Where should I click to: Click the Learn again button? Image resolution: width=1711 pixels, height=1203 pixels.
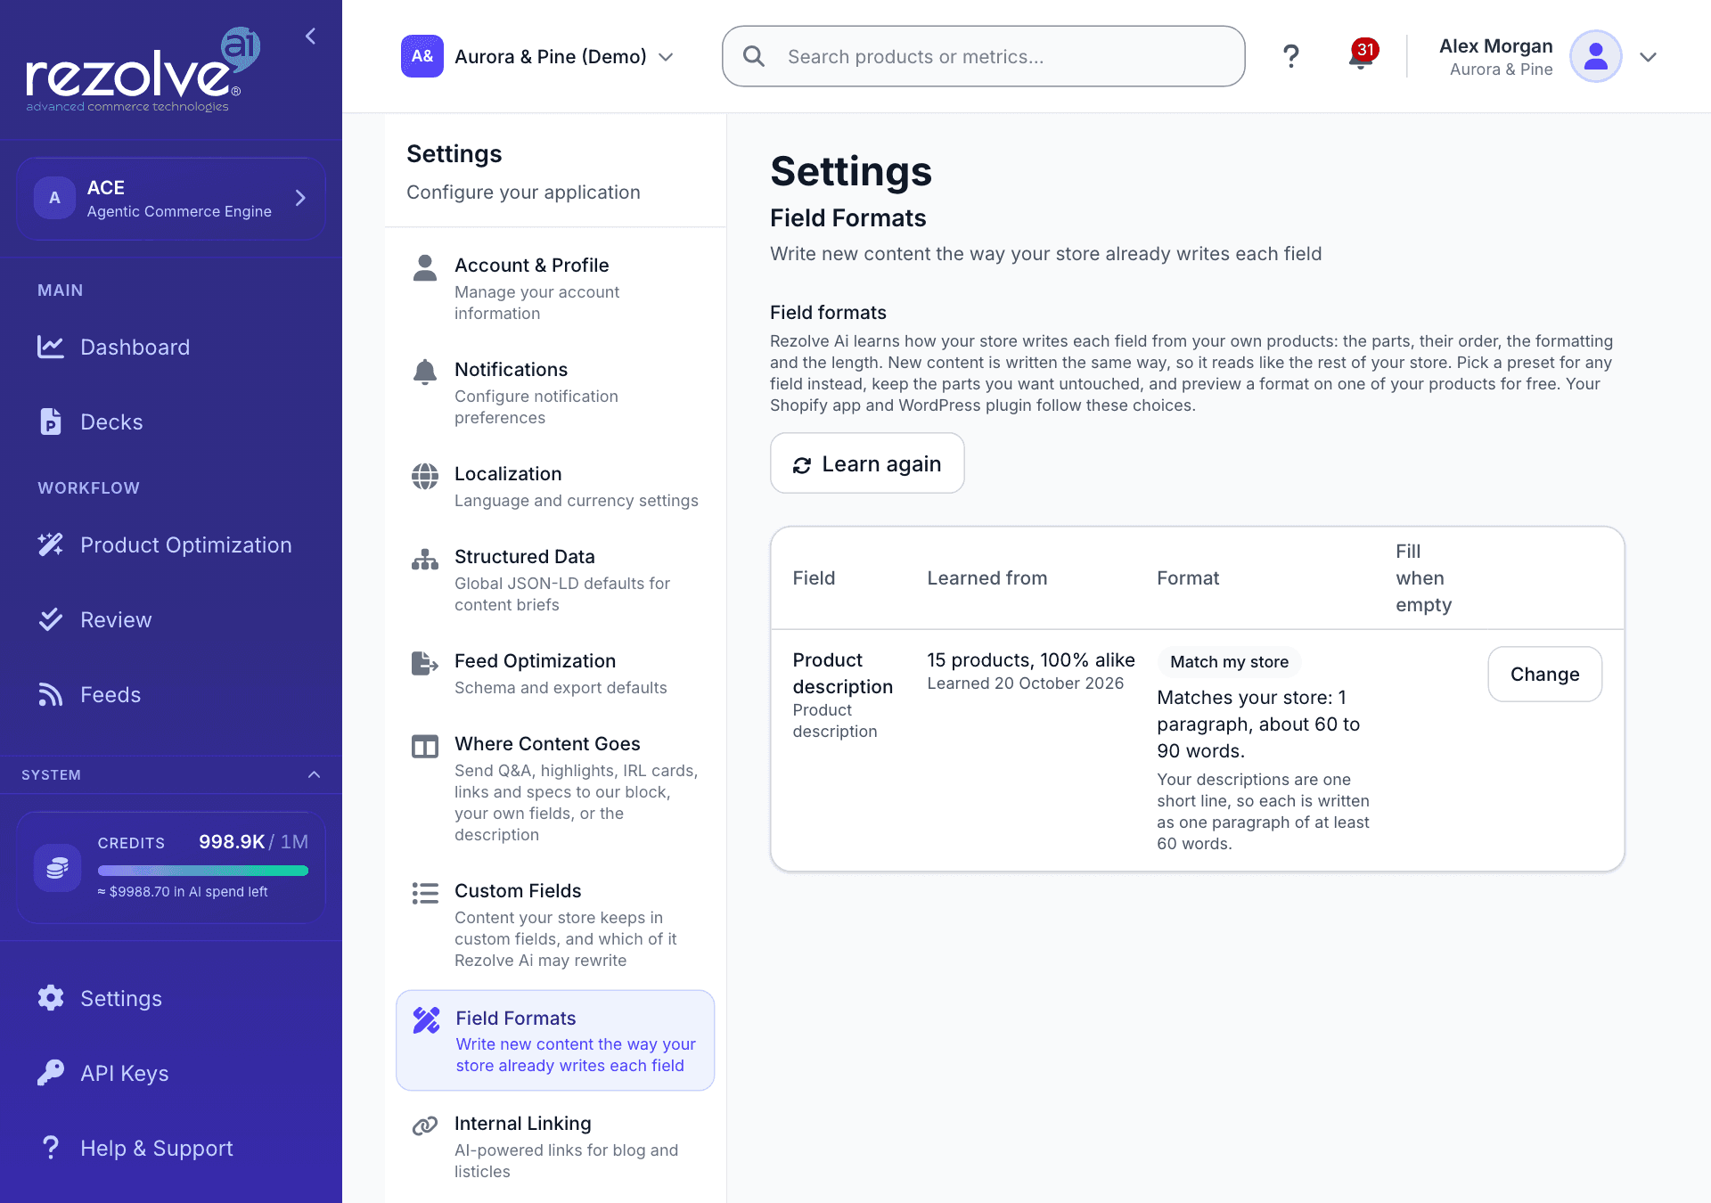pos(867,463)
